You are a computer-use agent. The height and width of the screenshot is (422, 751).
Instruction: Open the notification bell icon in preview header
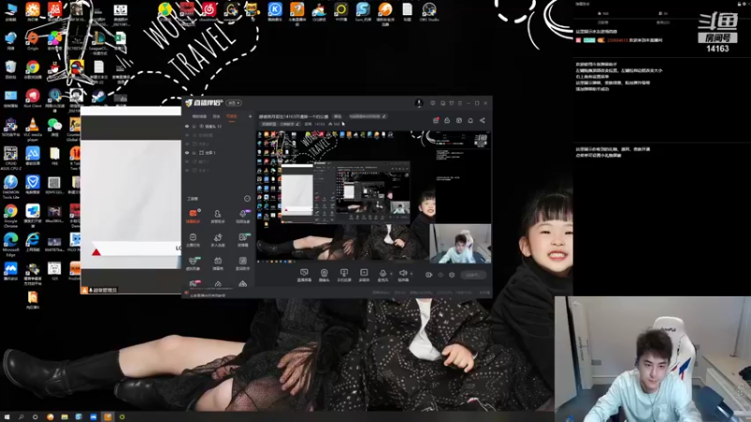pyautogui.click(x=470, y=121)
